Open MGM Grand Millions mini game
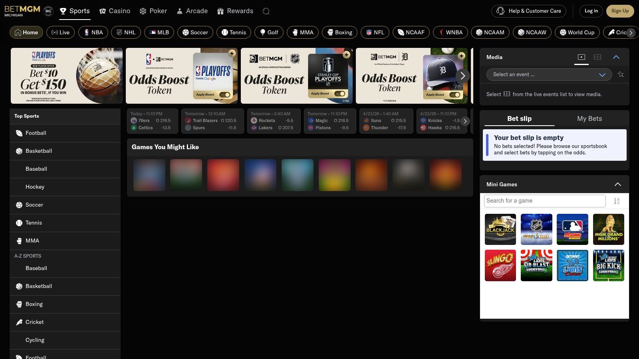Image resolution: width=639 pixels, height=359 pixels. tap(608, 229)
